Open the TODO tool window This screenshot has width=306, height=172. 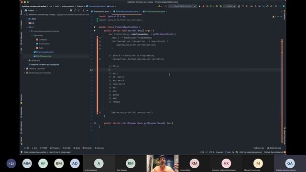coord(44,148)
